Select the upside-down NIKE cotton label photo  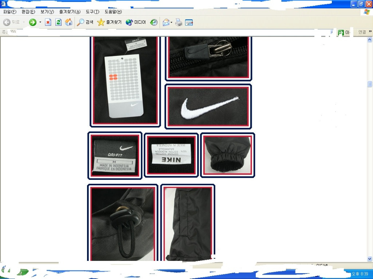tap(171, 155)
